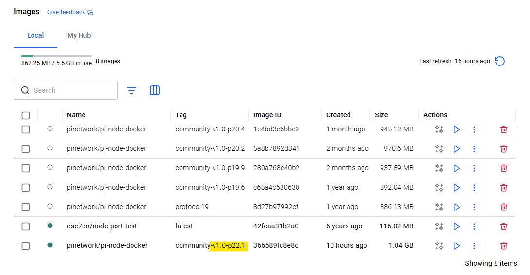Click the Search images input field

click(x=66, y=90)
